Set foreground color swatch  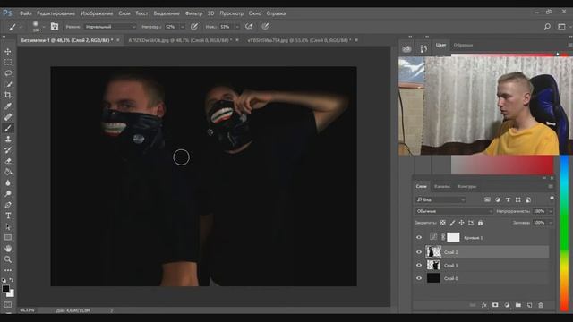(x=5, y=288)
